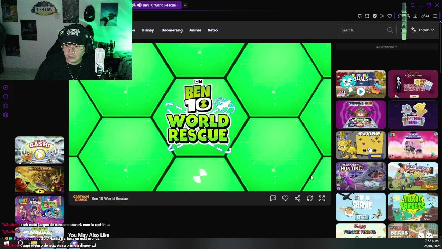
Task: Open the Boomerang category menu
Action: [172, 30]
